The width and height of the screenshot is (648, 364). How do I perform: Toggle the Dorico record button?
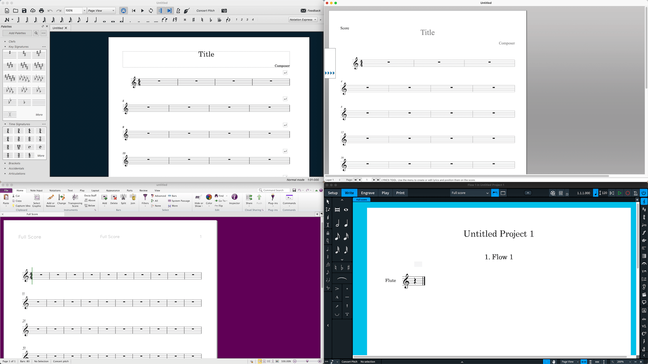pos(628,193)
